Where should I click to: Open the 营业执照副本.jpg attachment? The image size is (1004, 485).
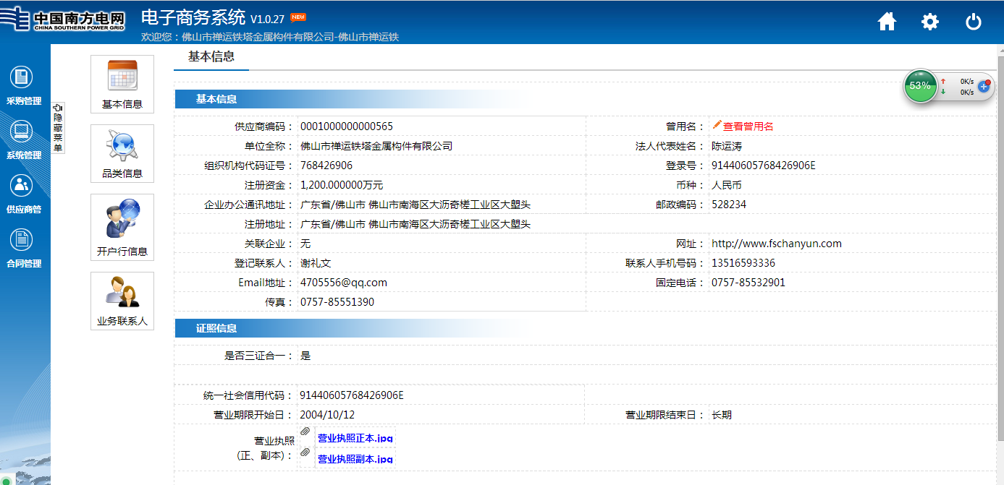pos(355,459)
